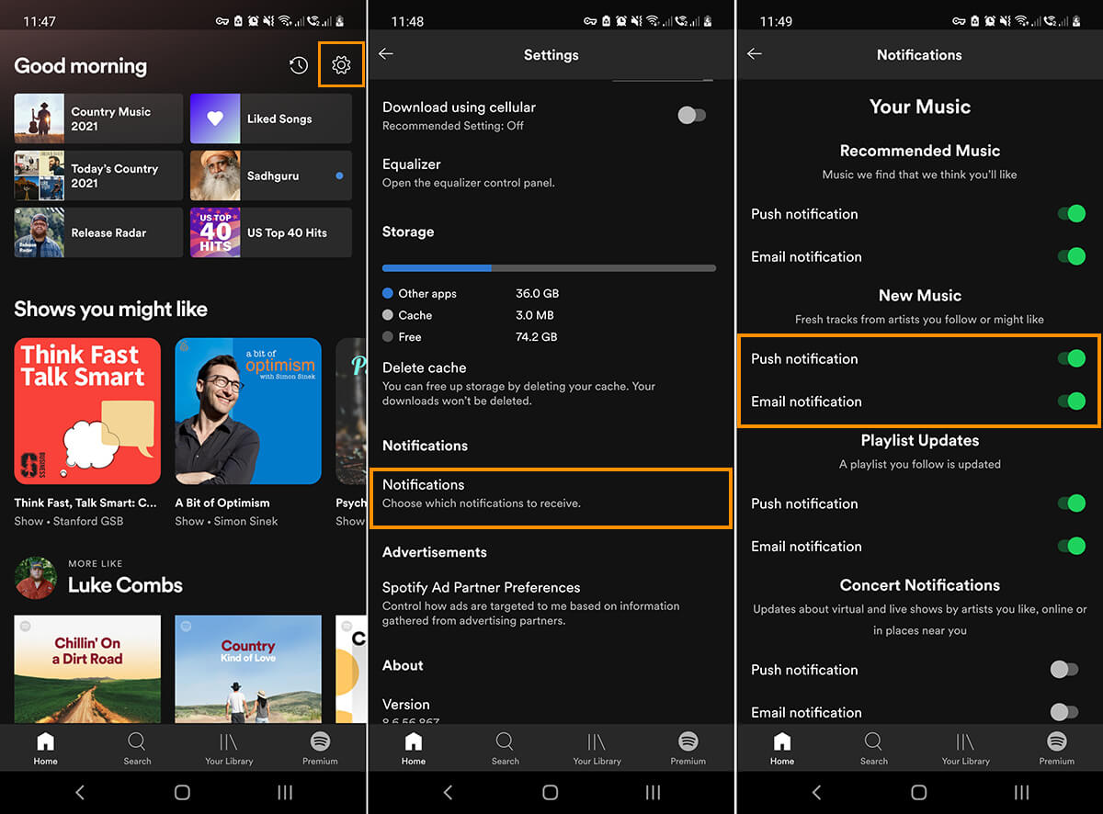This screenshot has height=814, width=1103.
Task: Open Chillin' On a Dirt Road playlist cover
Action: (x=87, y=669)
